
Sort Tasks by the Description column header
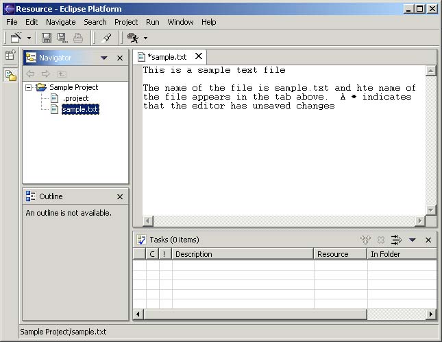coord(243,254)
